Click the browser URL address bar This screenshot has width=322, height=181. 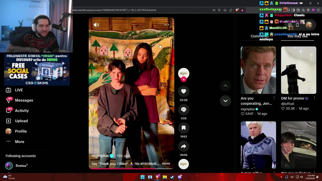[x=141, y=10]
